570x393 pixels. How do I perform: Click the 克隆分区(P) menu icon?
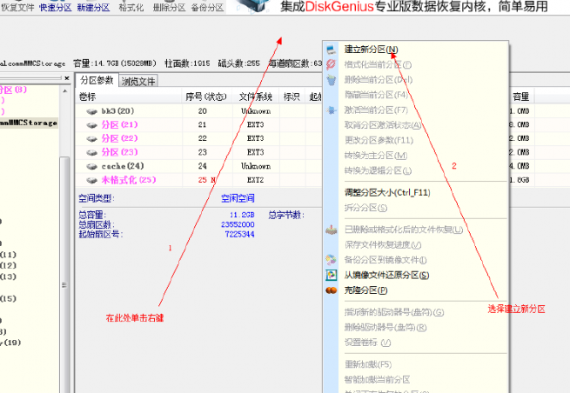tap(331, 290)
